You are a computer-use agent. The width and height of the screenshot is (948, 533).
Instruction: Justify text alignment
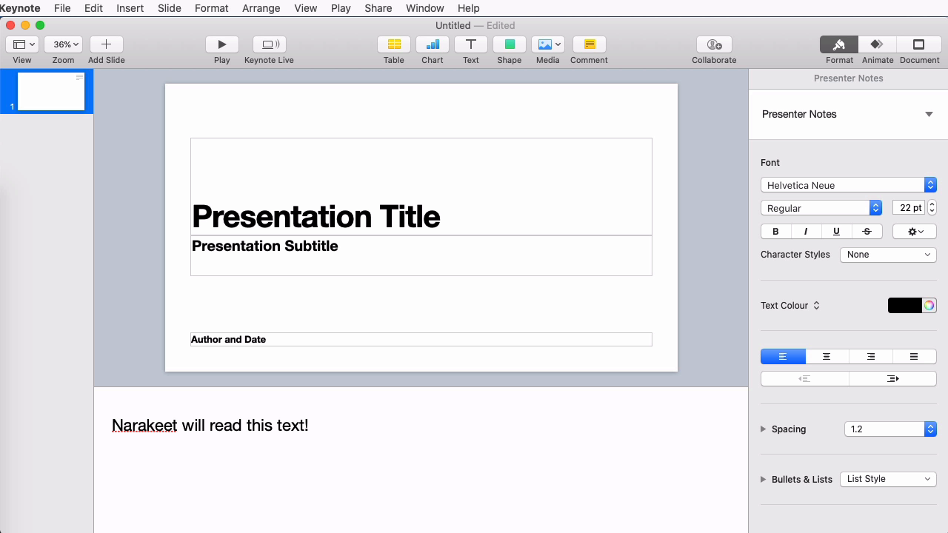[x=914, y=357]
